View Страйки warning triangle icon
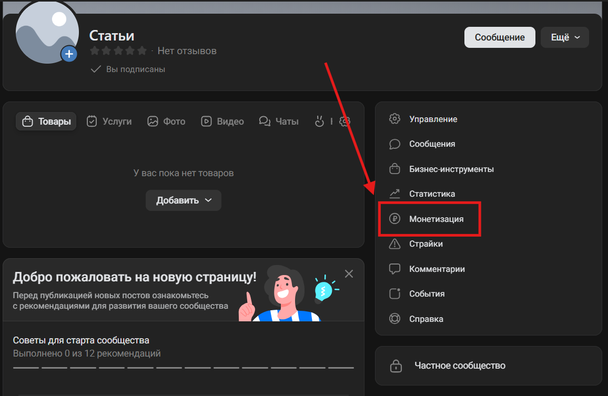 (394, 243)
